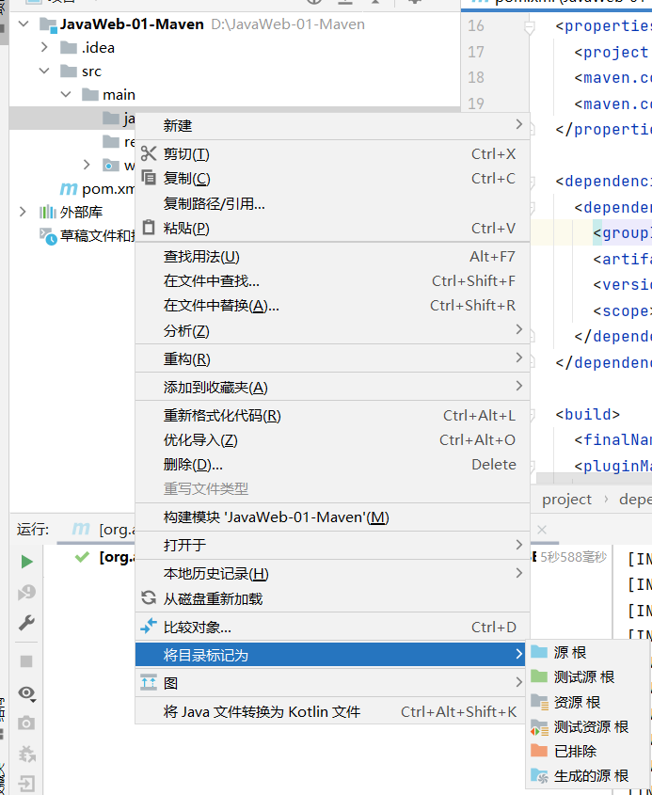Click the Test Resources Root folder icon

click(539, 727)
